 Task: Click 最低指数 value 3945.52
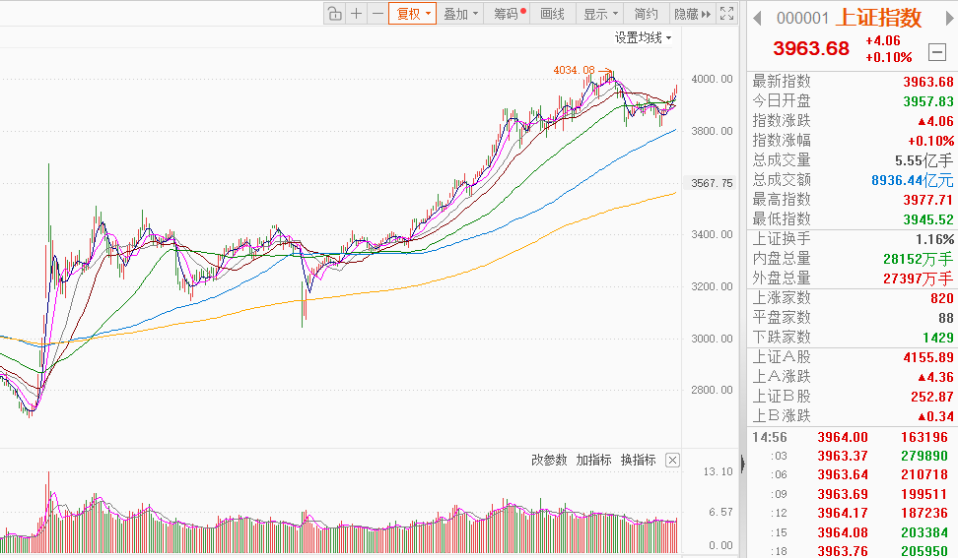click(928, 218)
